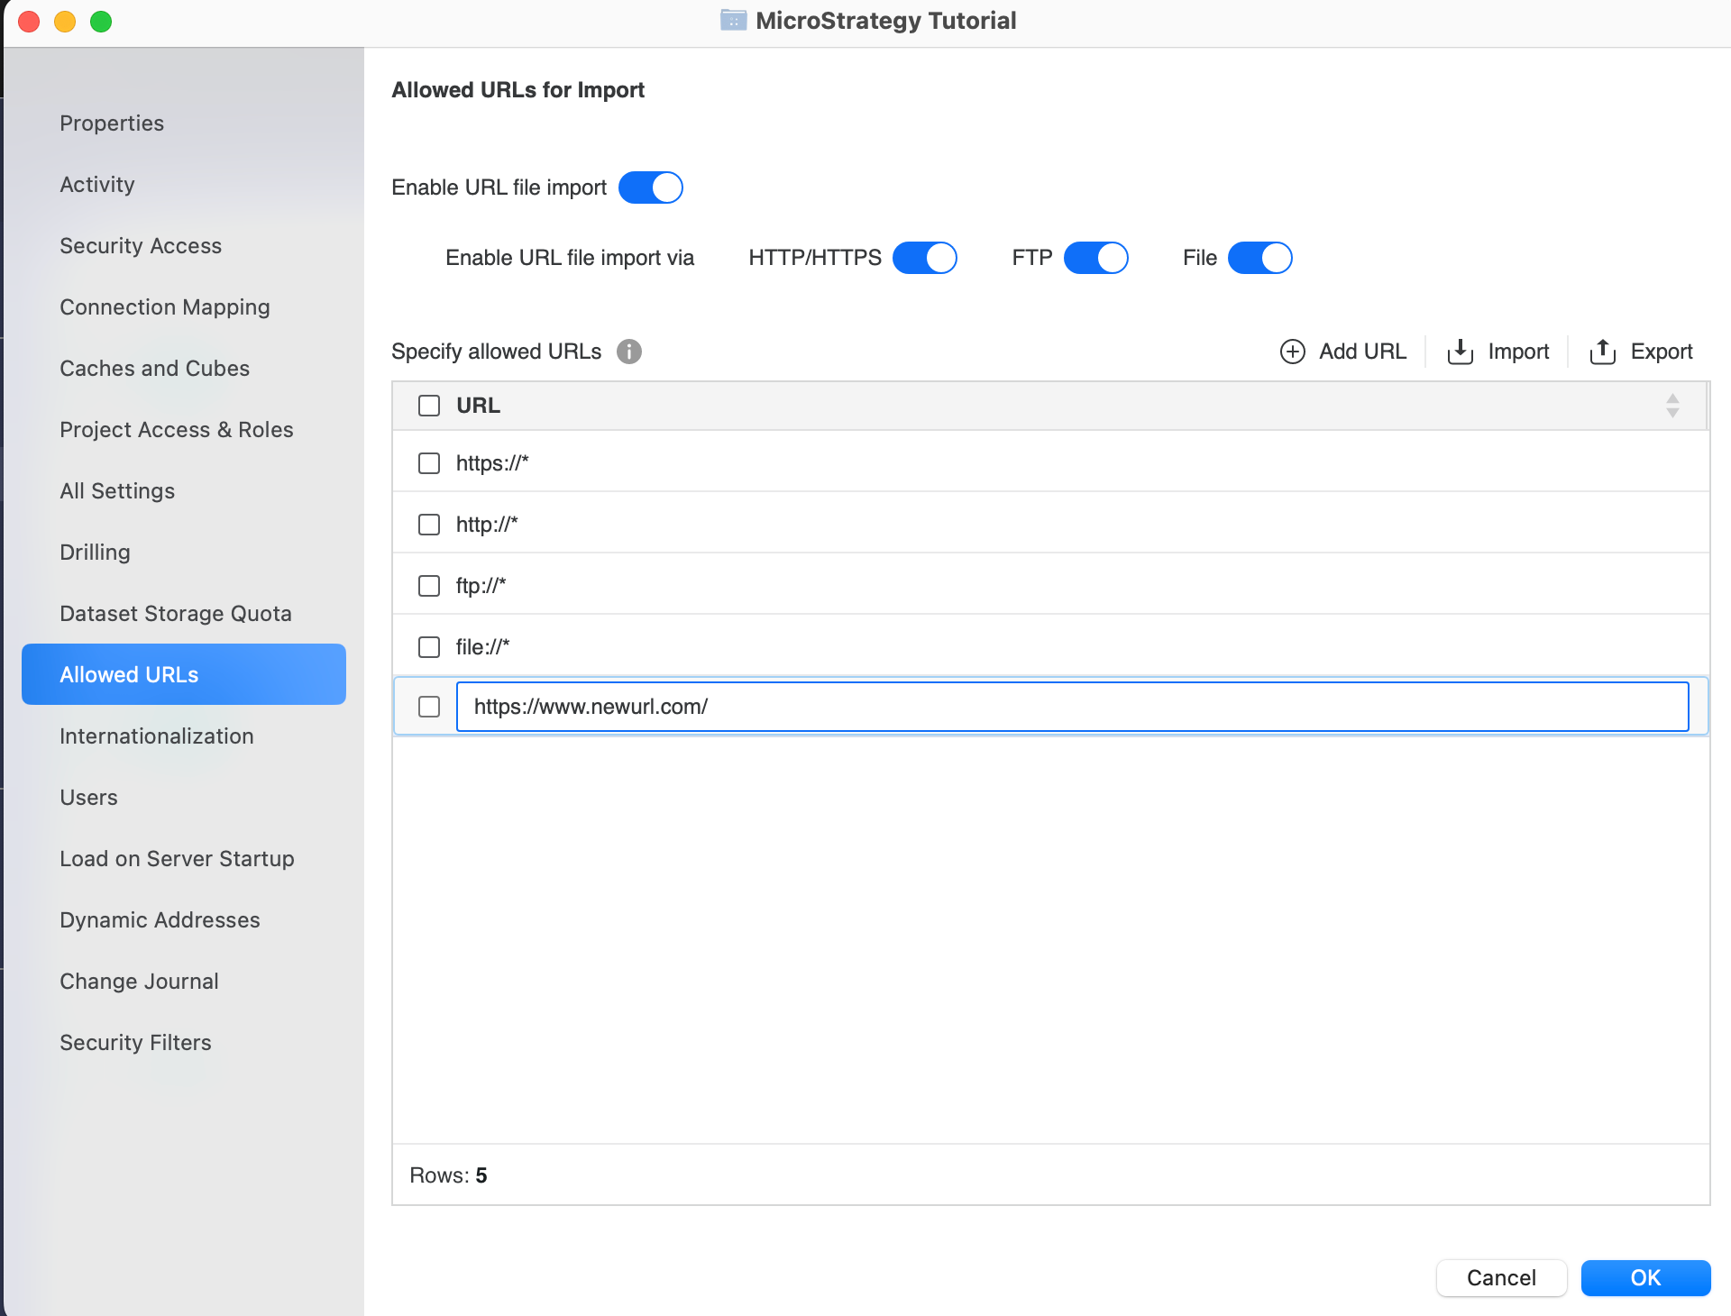Open the Security Access section
This screenshot has width=1731, height=1316.
[141, 246]
